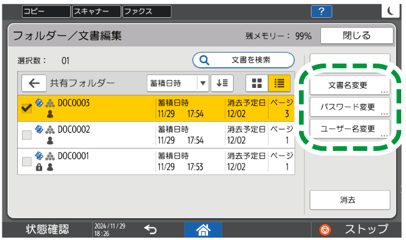Check the DOC0001 checkbox
Viewport: 406px width, 240px height.
point(27,162)
